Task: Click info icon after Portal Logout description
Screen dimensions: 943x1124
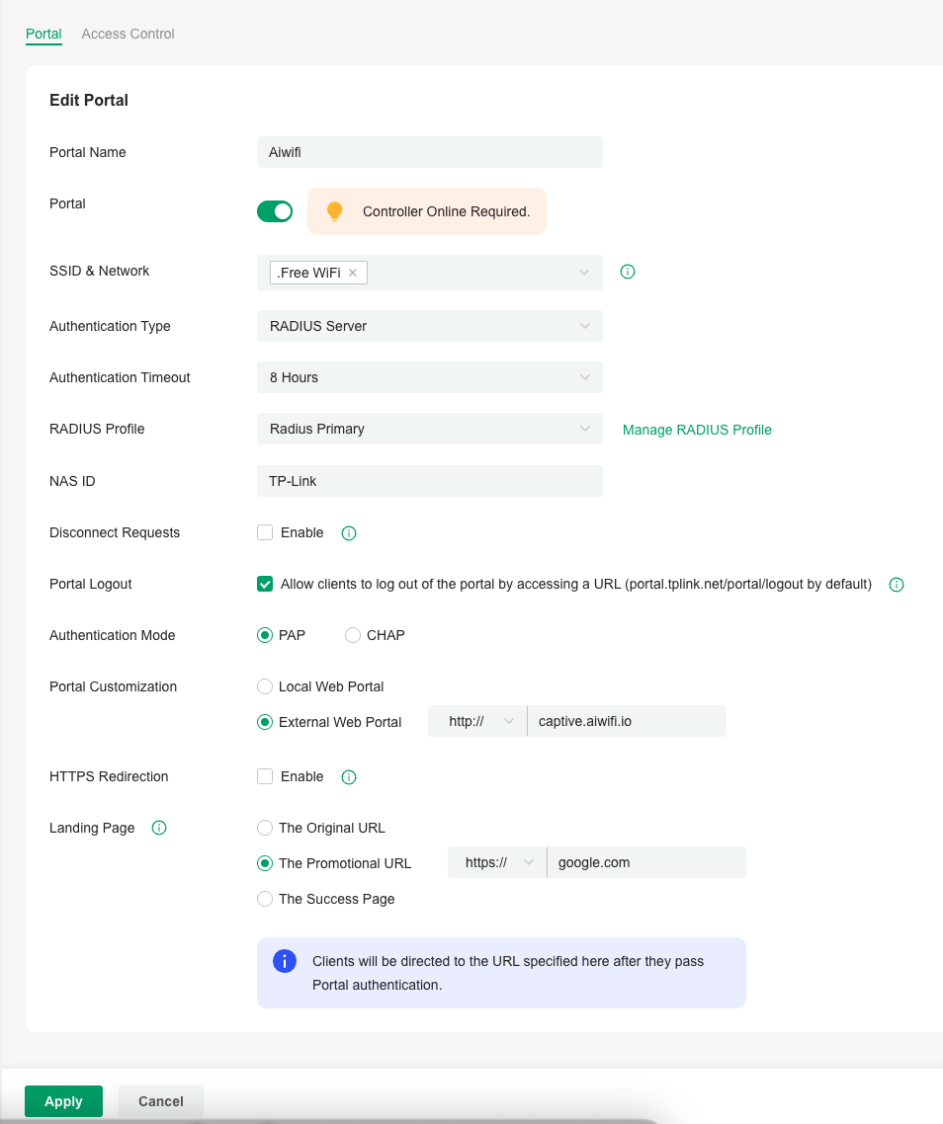Action: point(897,585)
